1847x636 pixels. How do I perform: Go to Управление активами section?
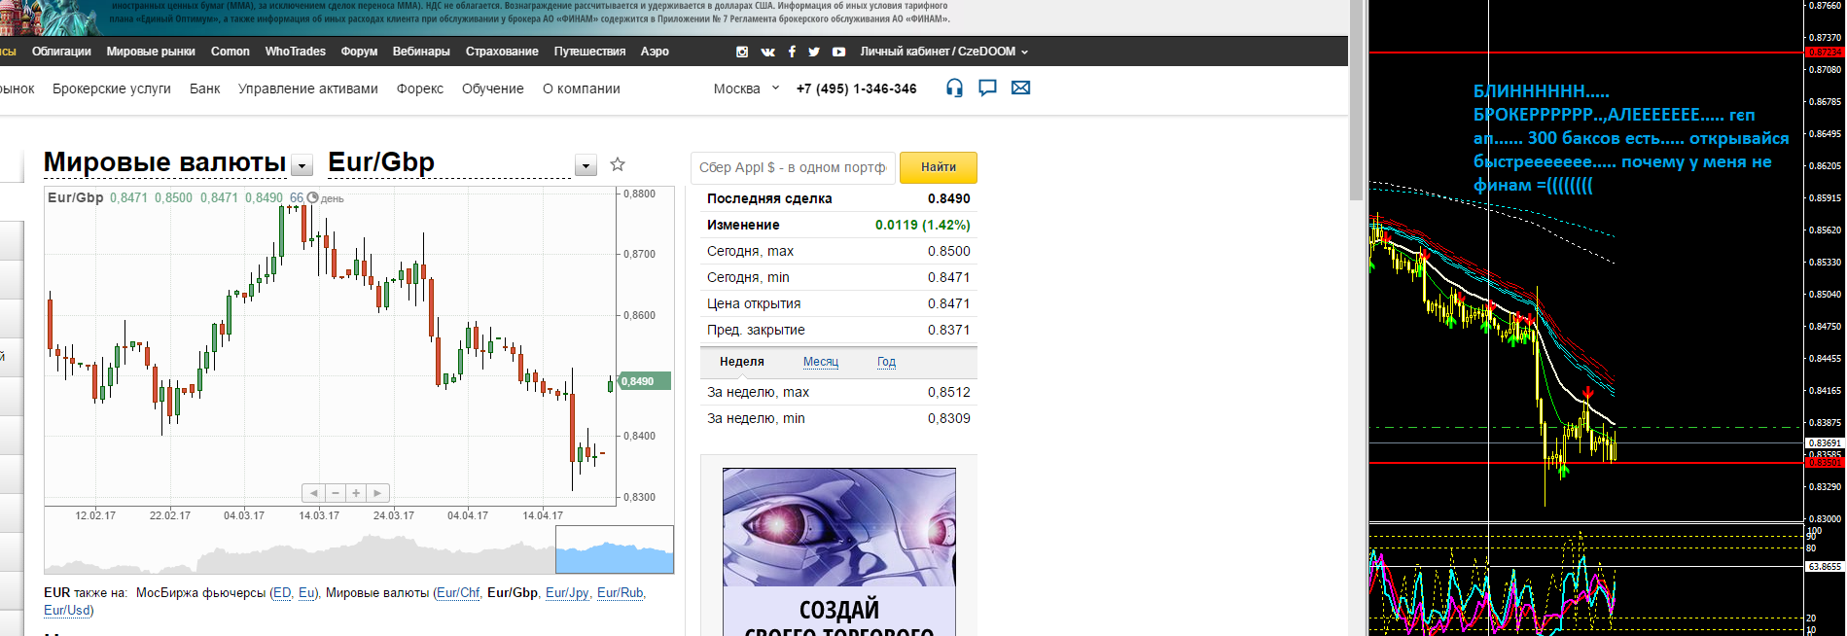coord(308,88)
